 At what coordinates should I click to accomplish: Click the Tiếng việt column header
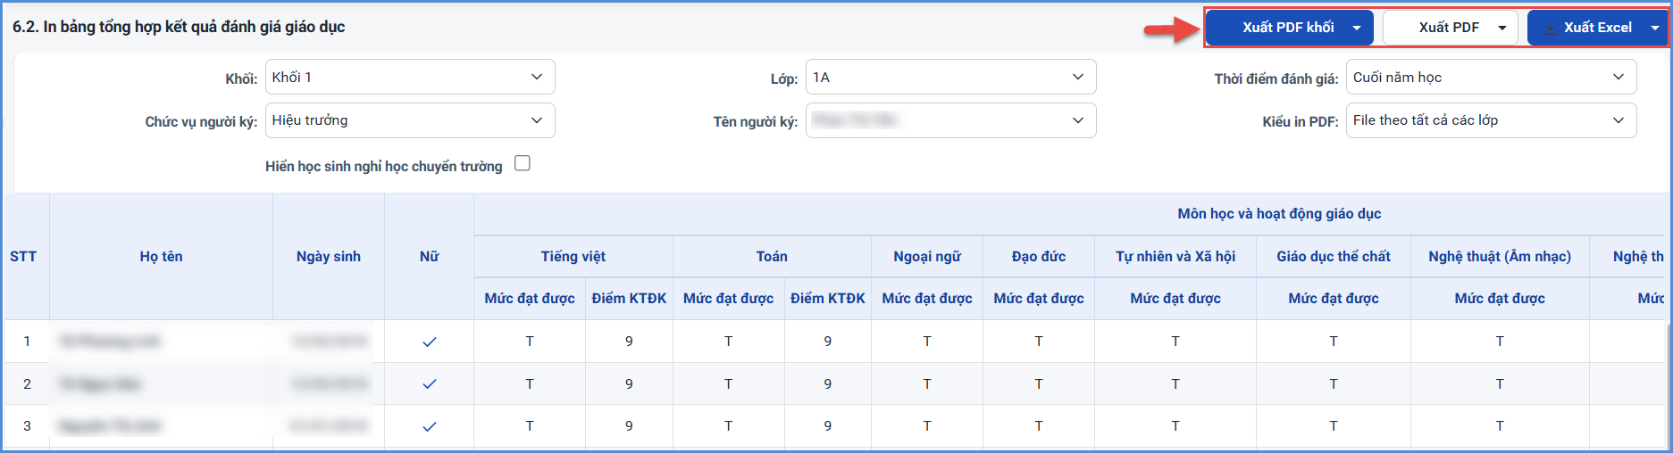tap(573, 257)
